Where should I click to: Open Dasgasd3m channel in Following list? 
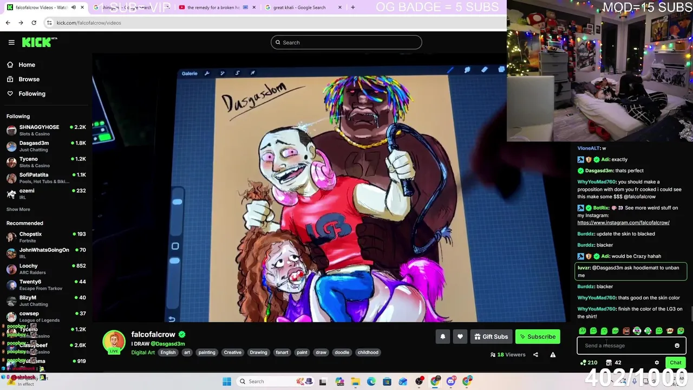tap(46, 146)
